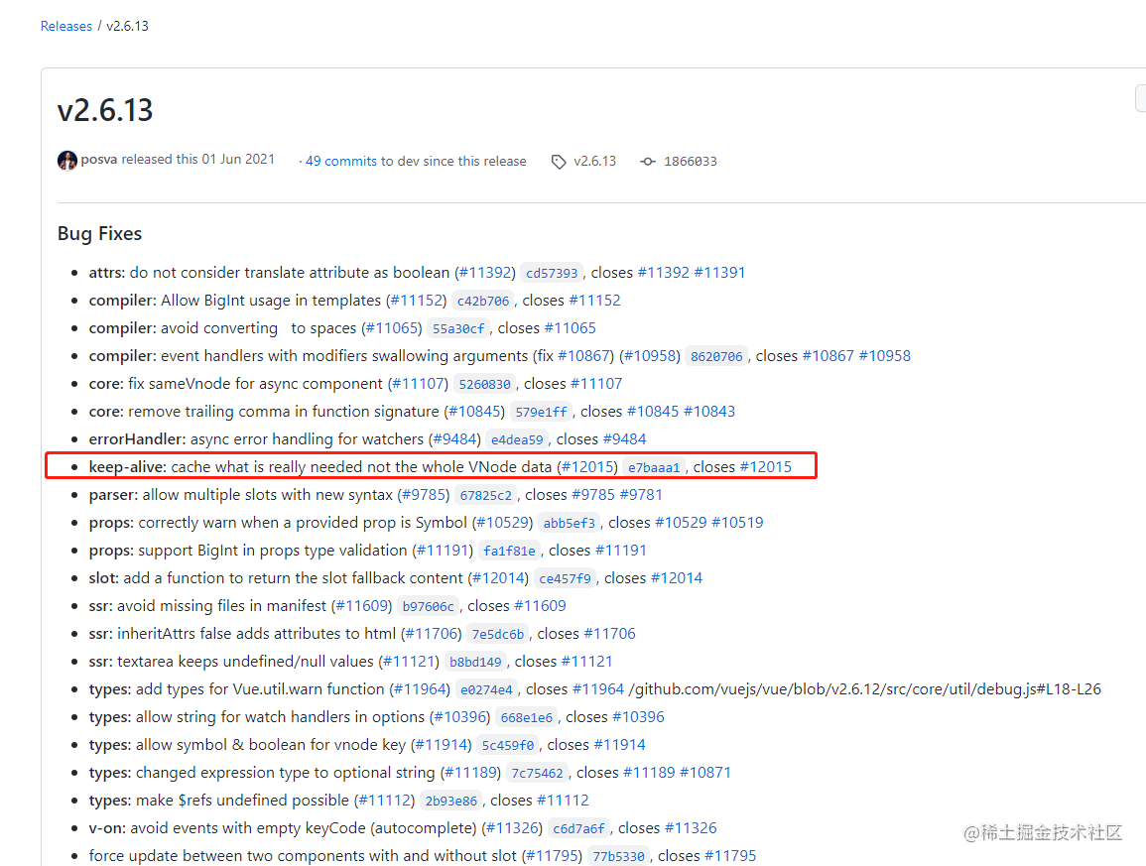Viewport: 1146px width, 866px height.
Task: Open the Releases breadcrumb link
Action: (65, 27)
